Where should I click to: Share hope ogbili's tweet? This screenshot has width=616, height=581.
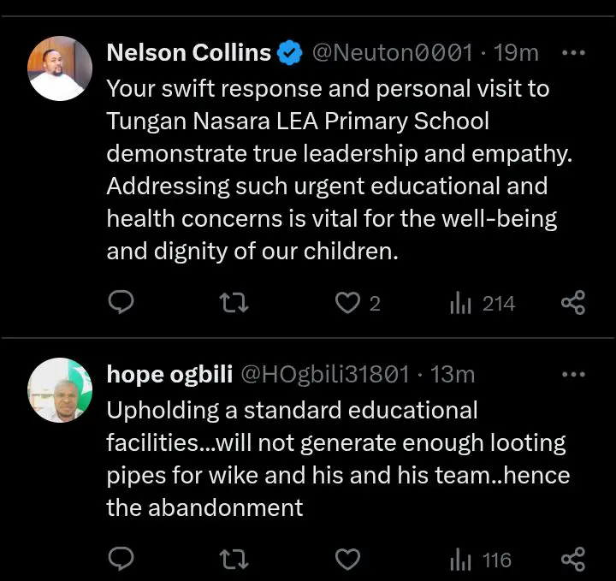pyautogui.click(x=572, y=560)
